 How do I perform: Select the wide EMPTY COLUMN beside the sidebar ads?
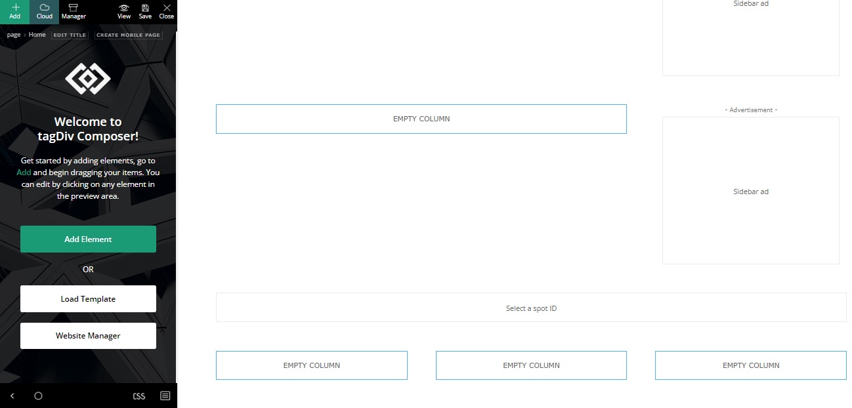point(421,119)
